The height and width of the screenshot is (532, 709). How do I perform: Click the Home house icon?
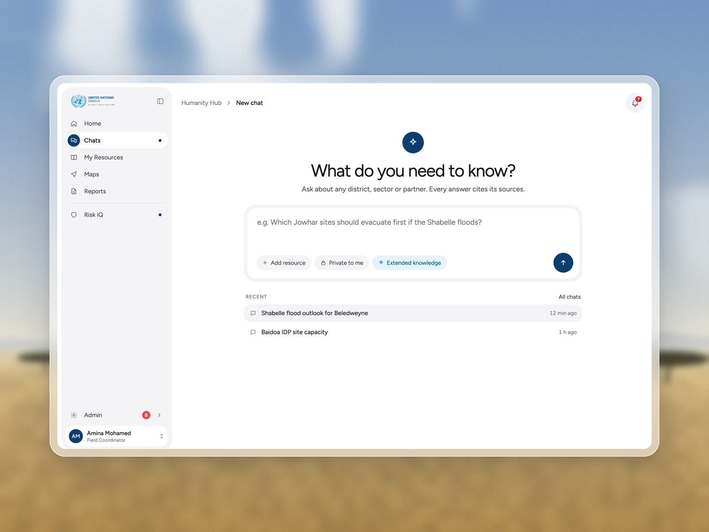74,124
